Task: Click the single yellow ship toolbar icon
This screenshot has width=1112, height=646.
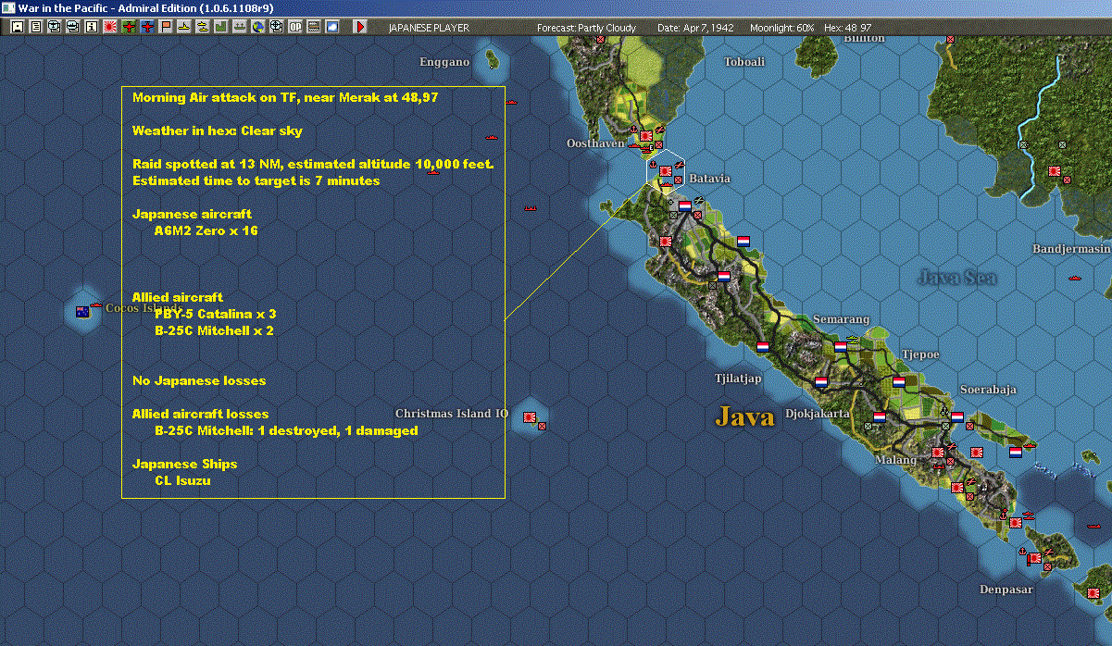Action: tap(183, 27)
